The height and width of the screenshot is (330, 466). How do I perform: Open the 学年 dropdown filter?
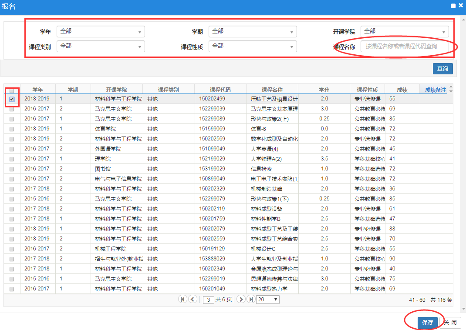click(101, 31)
